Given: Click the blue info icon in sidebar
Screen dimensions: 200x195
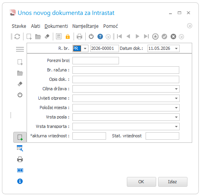Looking at the screenshot, I should click(x=20, y=181).
